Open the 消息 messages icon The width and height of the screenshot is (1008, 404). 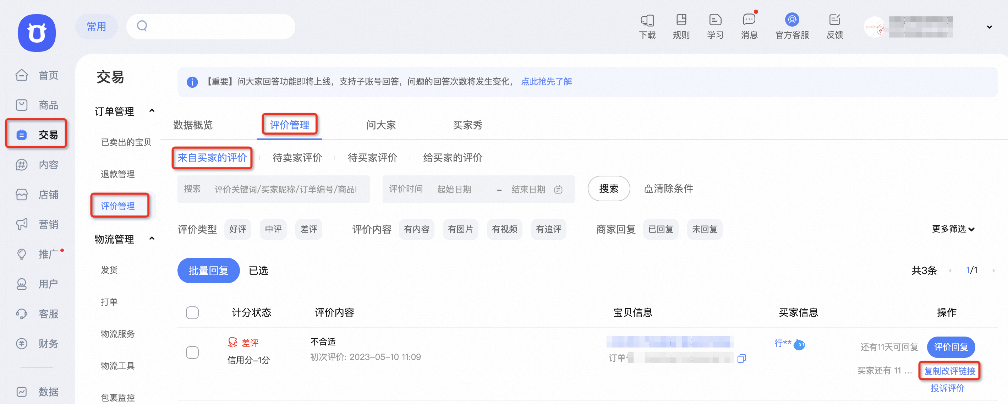[749, 27]
